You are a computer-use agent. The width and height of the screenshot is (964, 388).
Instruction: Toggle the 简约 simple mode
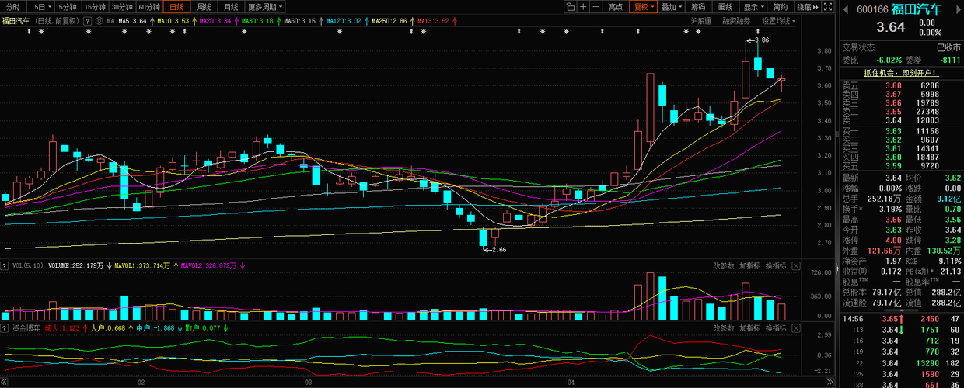[x=781, y=7]
